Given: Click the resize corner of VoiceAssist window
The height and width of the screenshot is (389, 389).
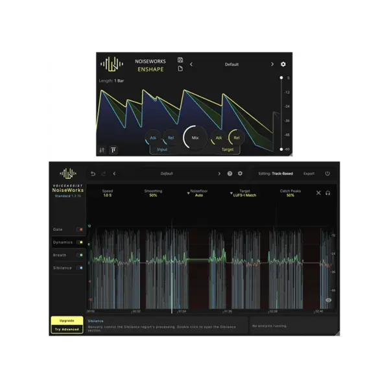Looking at the screenshot, I should 337,333.
